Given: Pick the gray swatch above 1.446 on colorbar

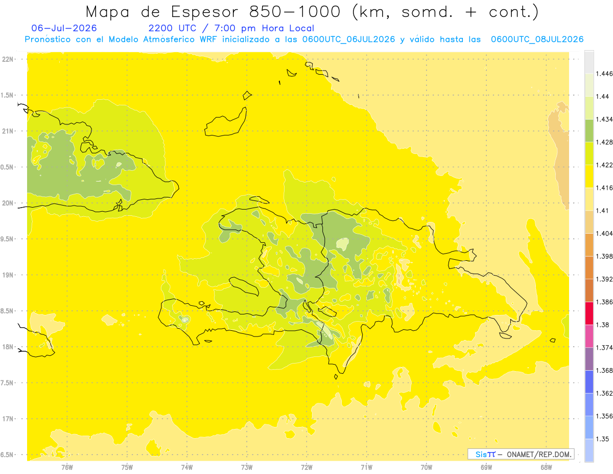Looking at the screenshot, I should [x=589, y=62].
